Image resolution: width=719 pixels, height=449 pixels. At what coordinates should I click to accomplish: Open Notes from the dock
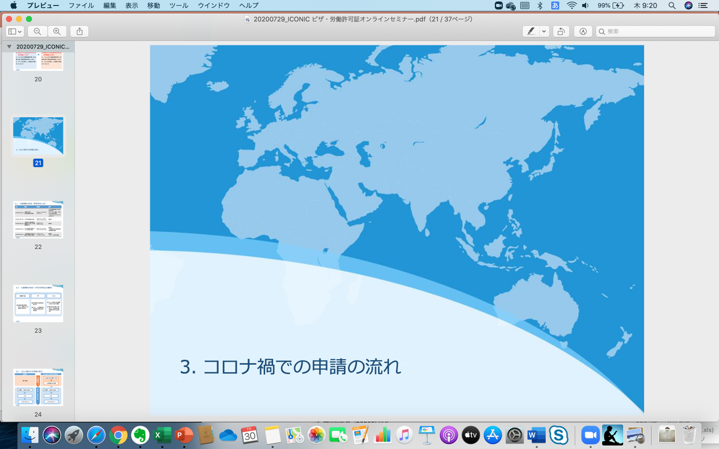(x=272, y=435)
